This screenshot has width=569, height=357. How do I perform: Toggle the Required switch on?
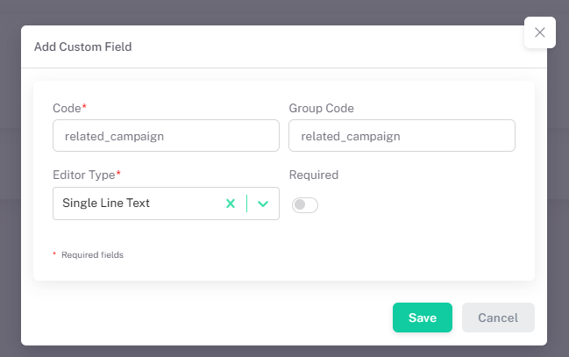click(x=304, y=204)
